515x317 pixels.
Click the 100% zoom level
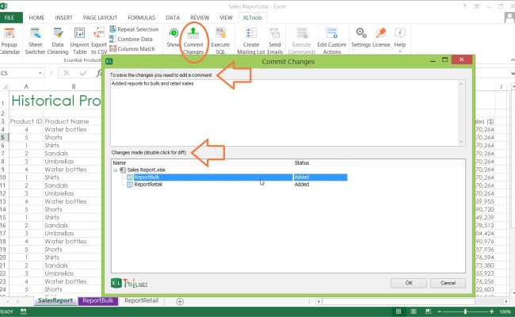tap(505, 311)
